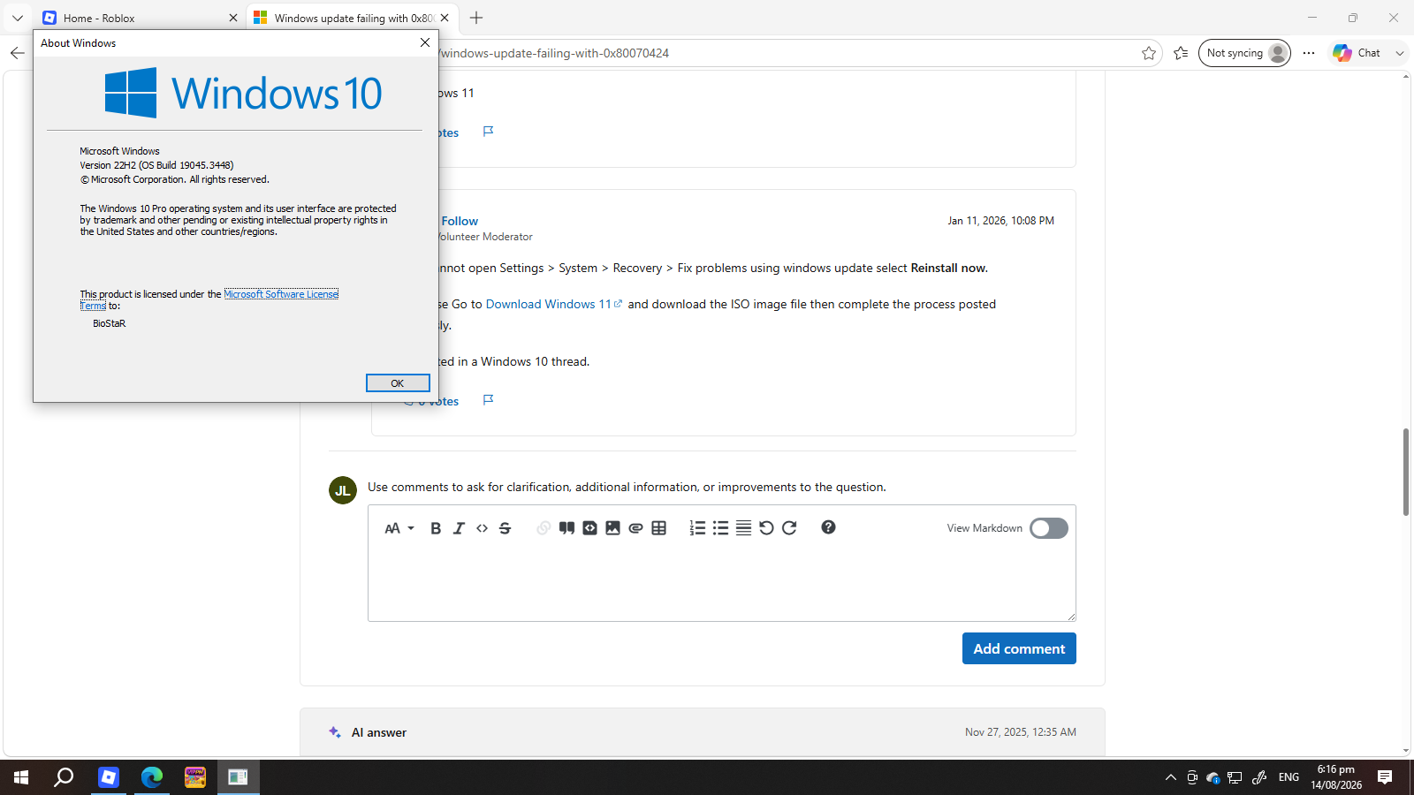Insert inline code in the comment editor
1414x795 pixels.
pos(482,528)
